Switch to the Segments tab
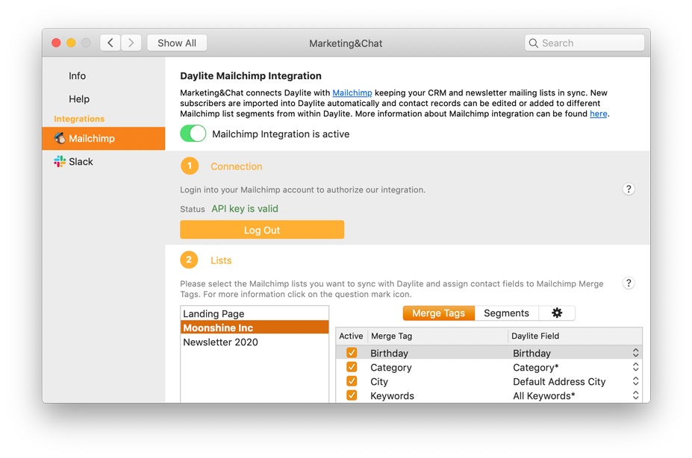The height and width of the screenshot is (458, 692). (x=506, y=313)
